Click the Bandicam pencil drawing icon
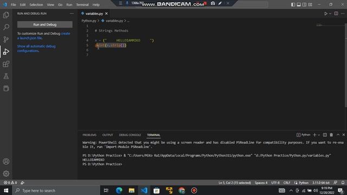The width and height of the screenshot is (347, 195). (x=220, y=3)
